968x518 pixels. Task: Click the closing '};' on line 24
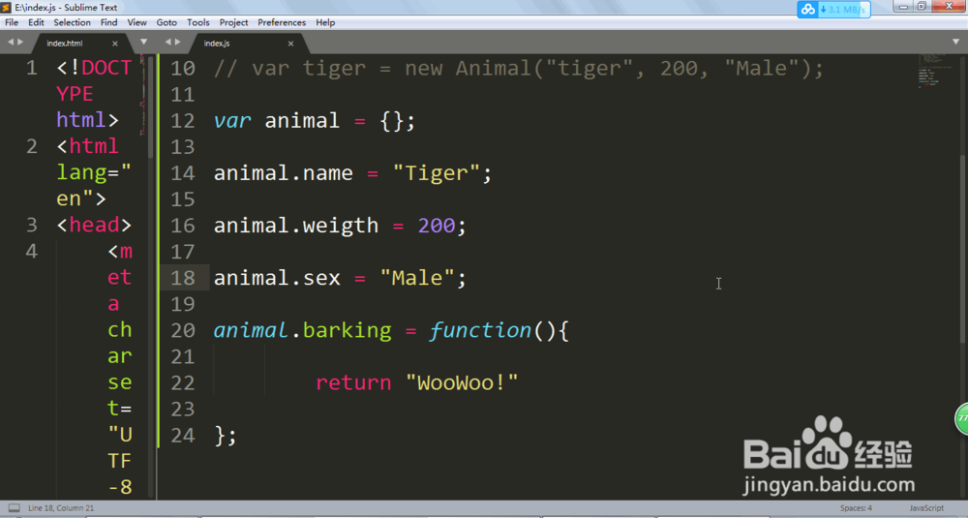(225, 436)
